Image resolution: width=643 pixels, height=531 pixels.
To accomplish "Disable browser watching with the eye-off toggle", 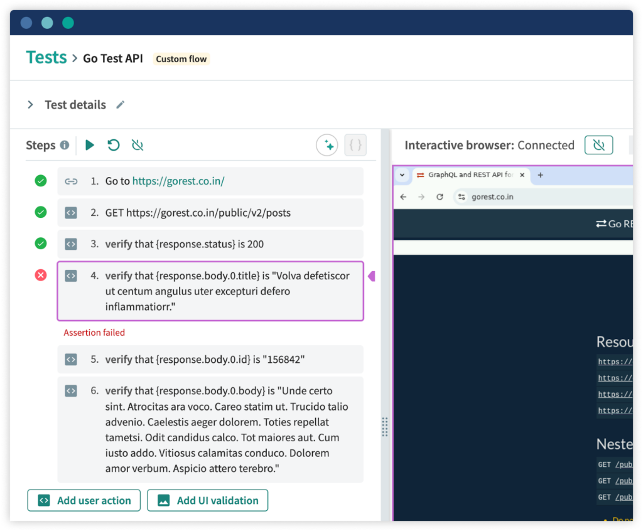I will pos(598,144).
